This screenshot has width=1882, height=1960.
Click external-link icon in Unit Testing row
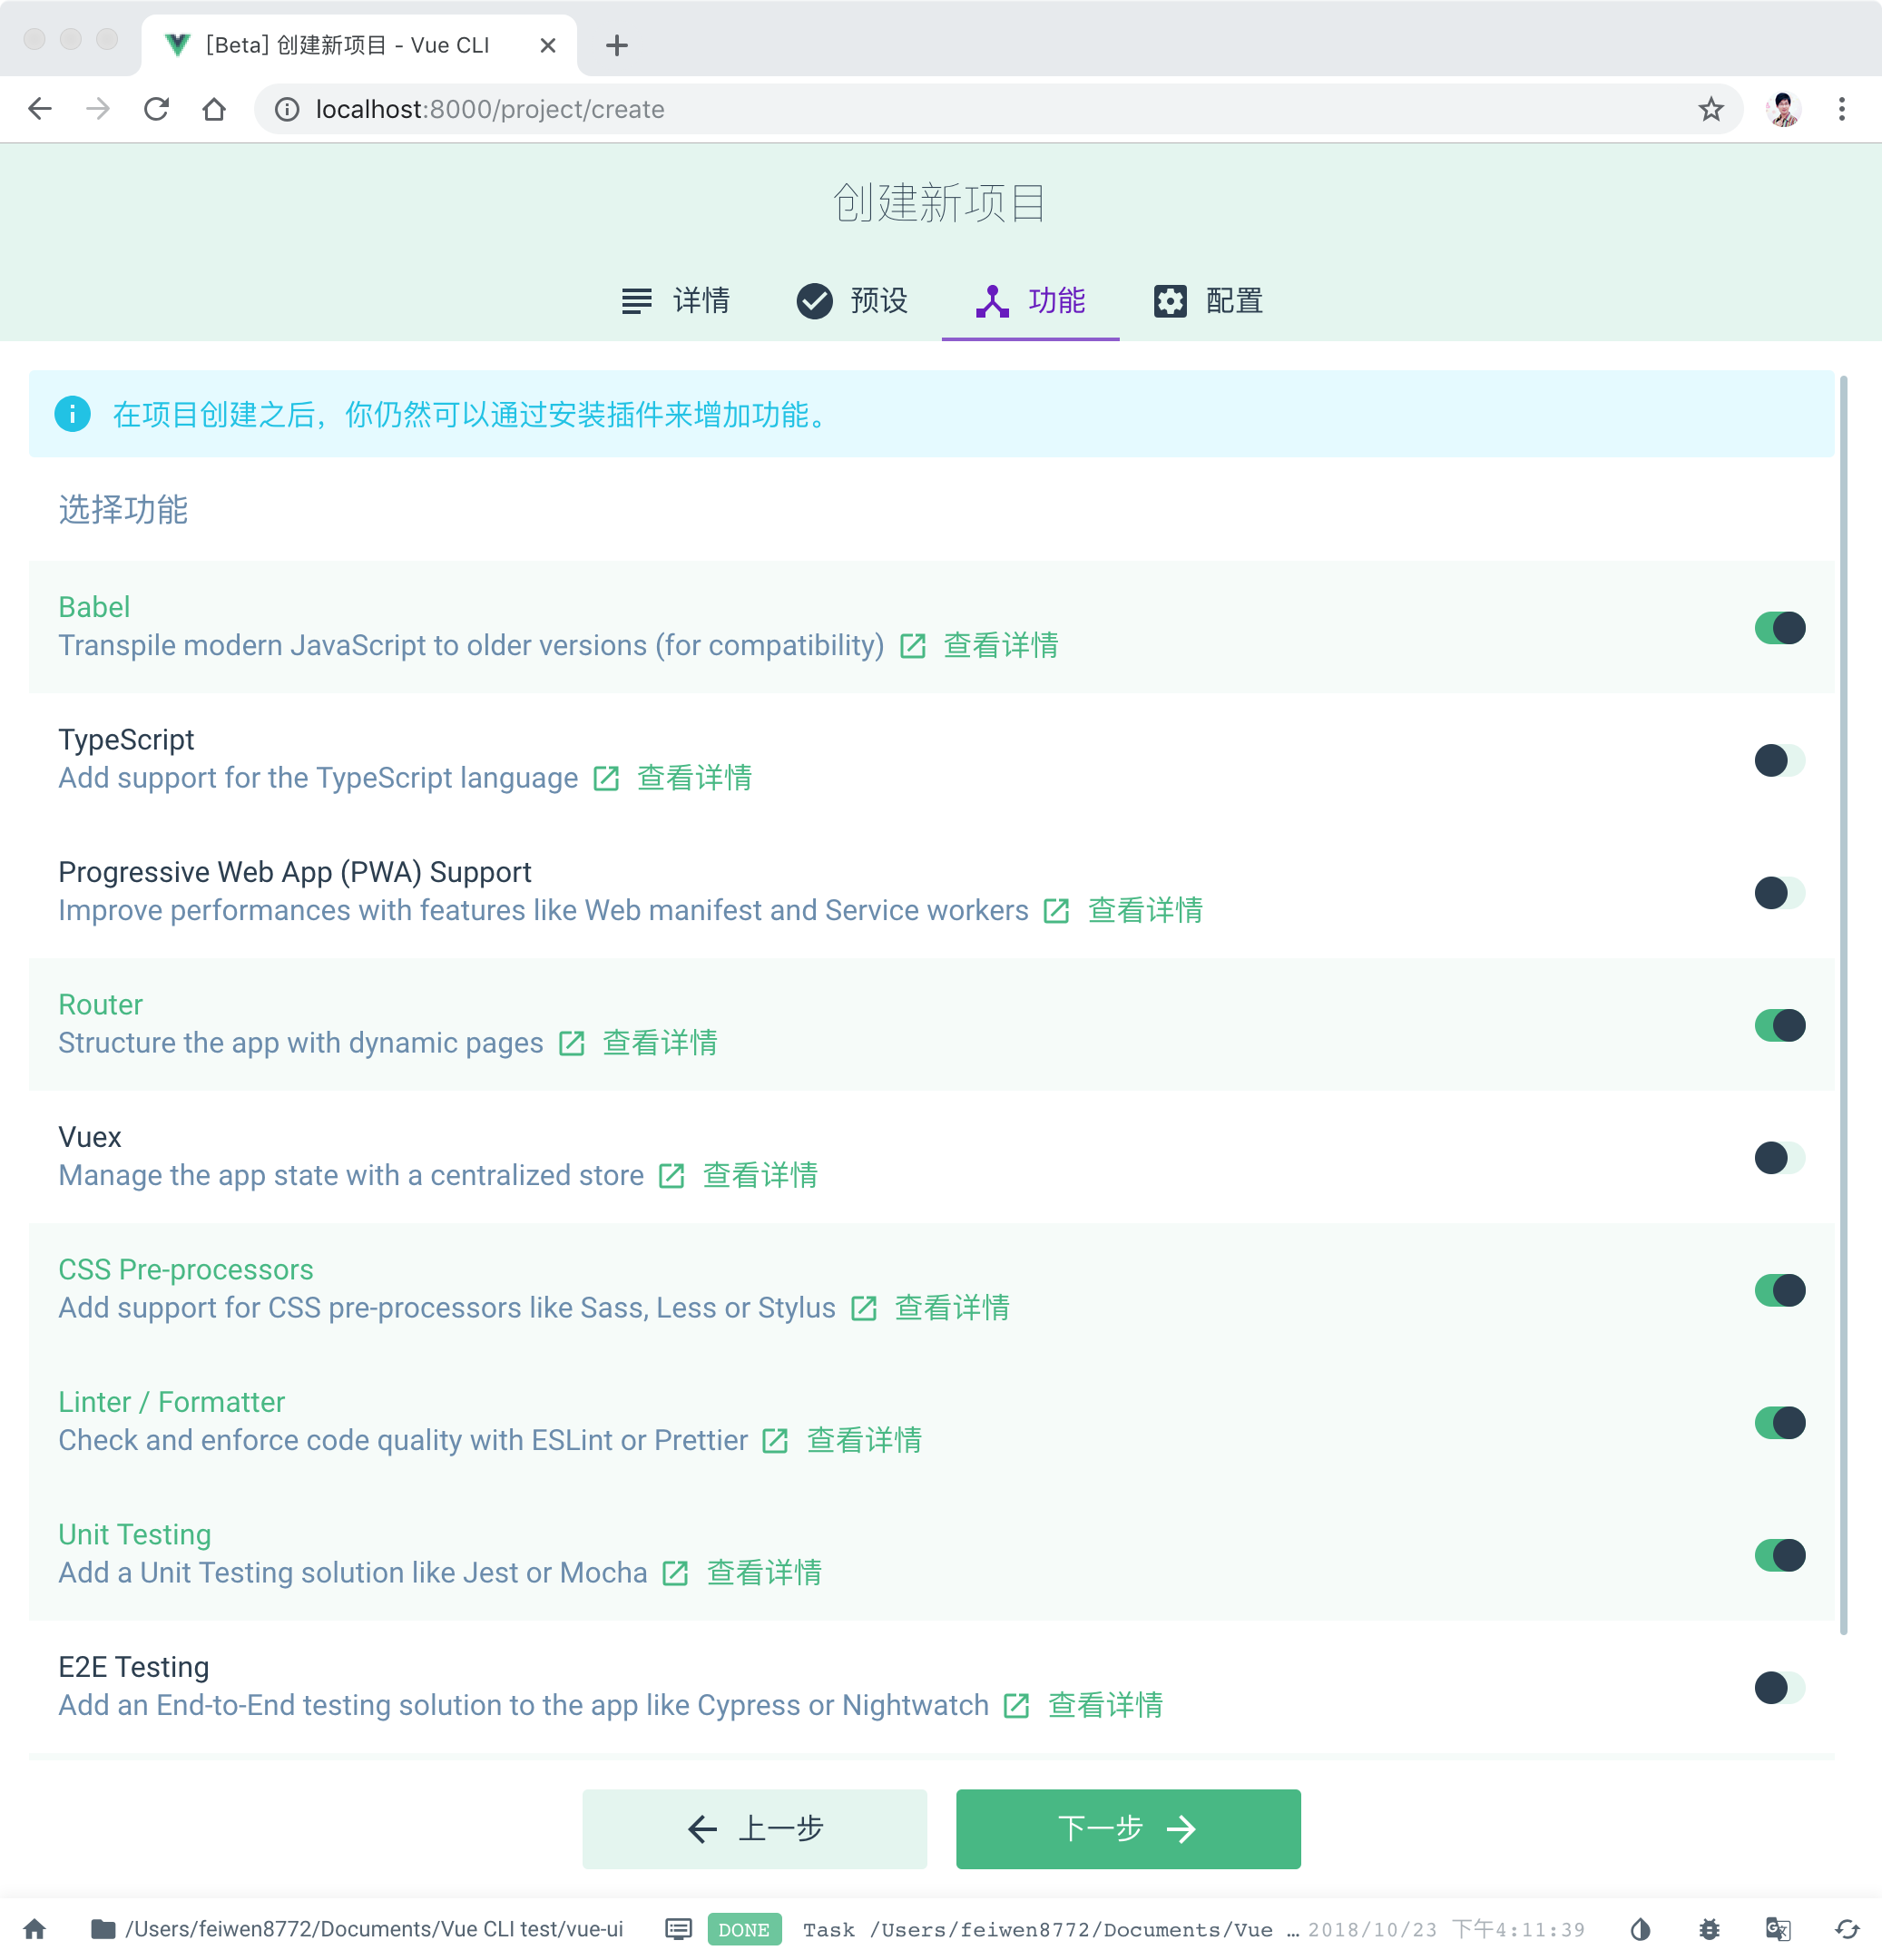[676, 1573]
